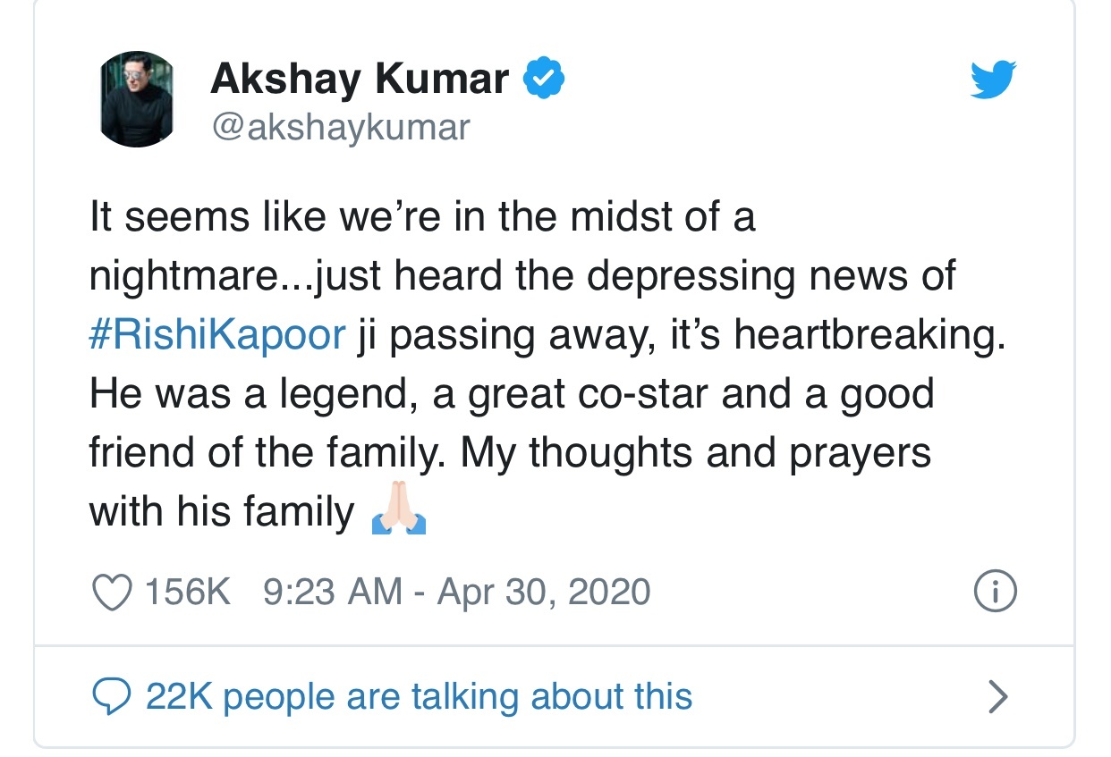Open the tweet info circle icon
The height and width of the screenshot is (757, 1111).
coord(995,591)
